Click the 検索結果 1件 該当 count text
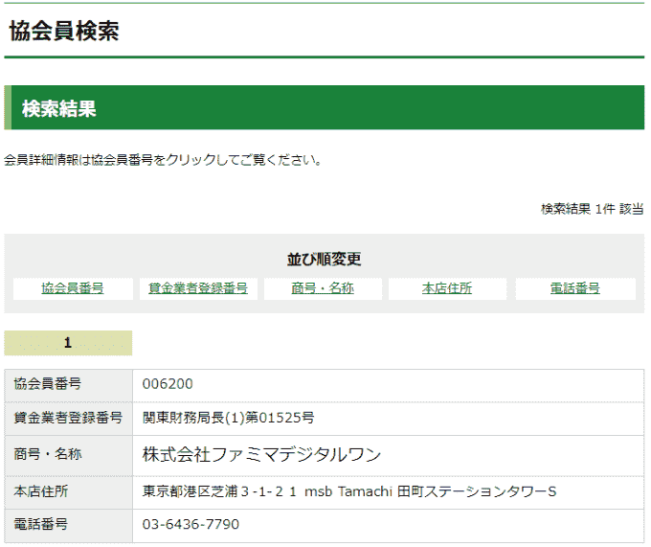The width and height of the screenshot is (651, 547). pyautogui.click(x=593, y=209)
